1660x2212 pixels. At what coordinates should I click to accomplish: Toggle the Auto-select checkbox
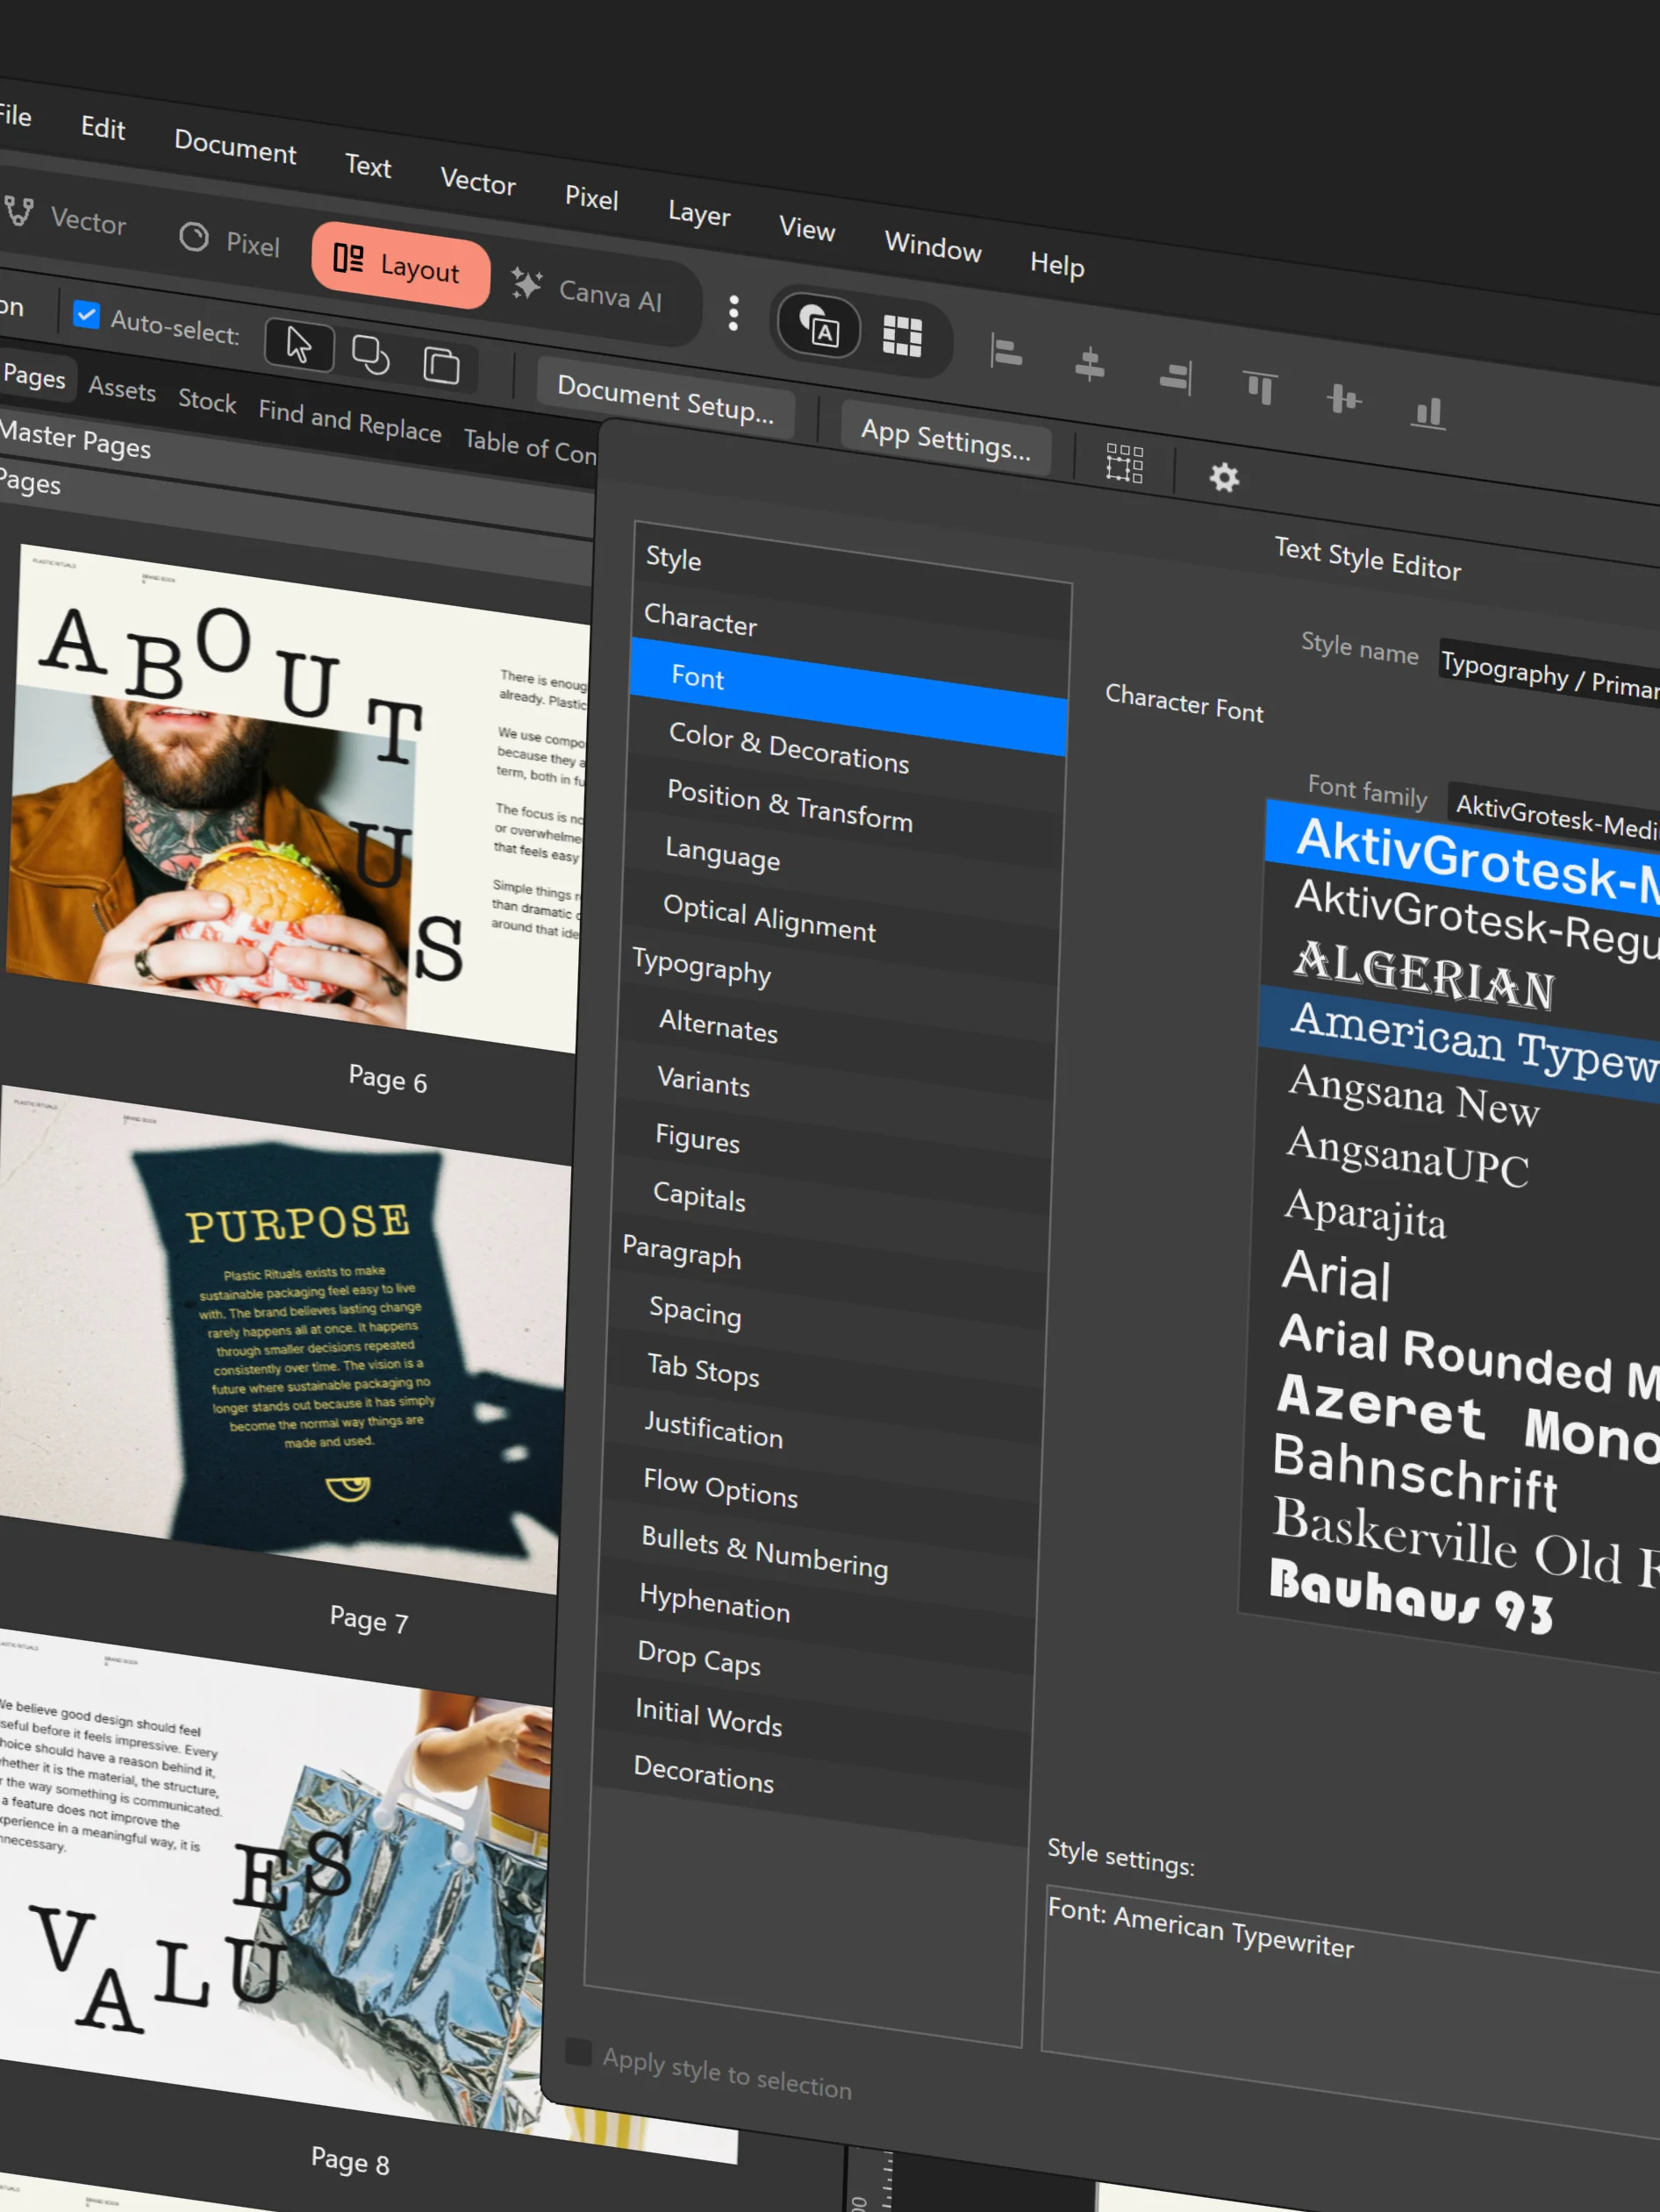[86, 315]
